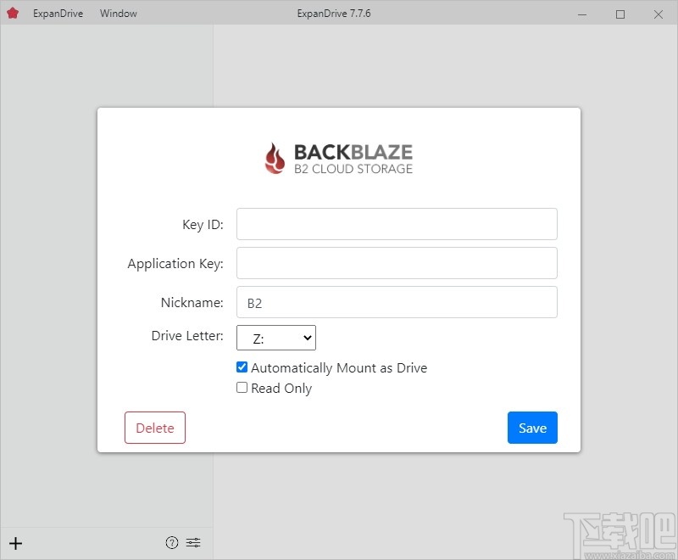Minimize the ExpanDrive window

point(582,14)
